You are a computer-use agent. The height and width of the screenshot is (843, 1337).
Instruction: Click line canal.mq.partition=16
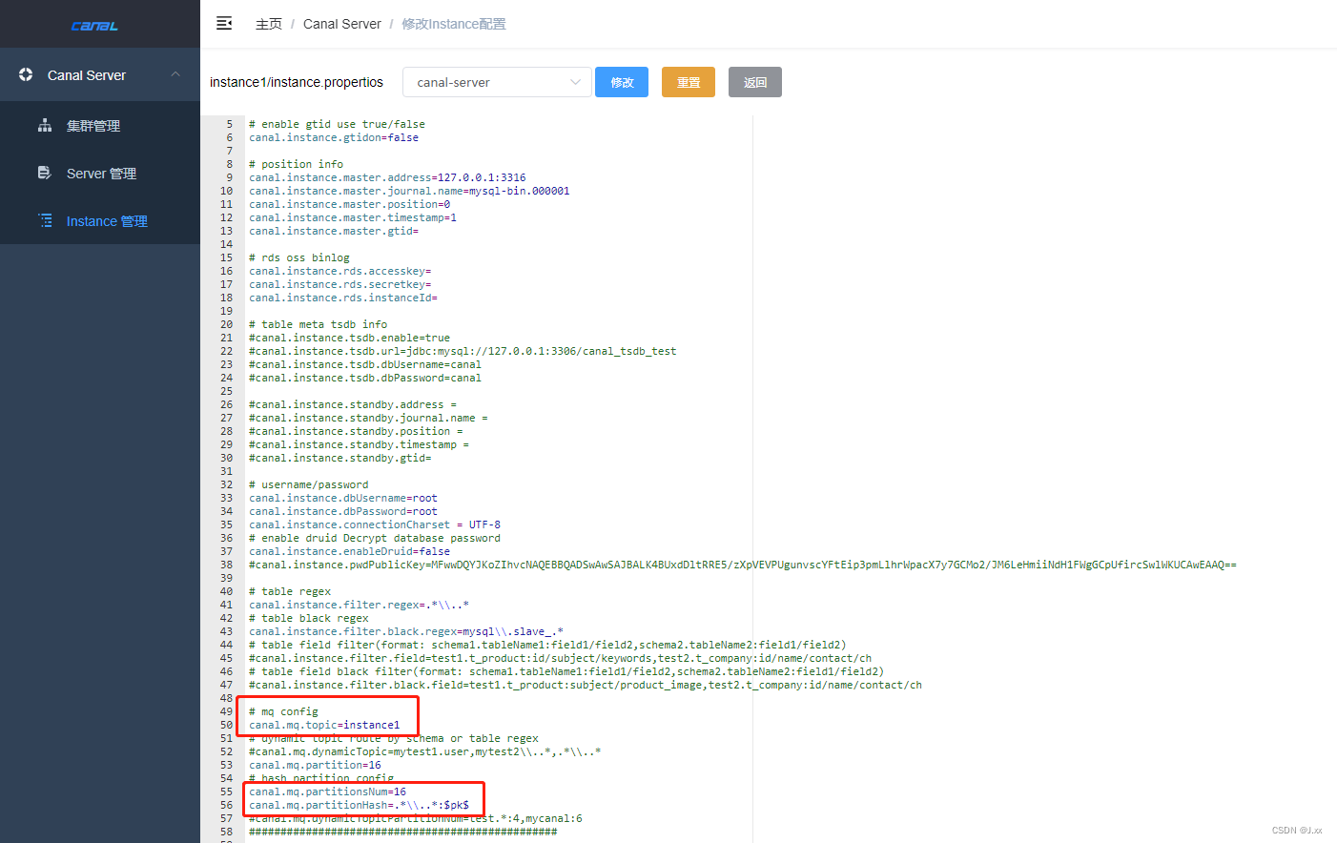[315, 765]
